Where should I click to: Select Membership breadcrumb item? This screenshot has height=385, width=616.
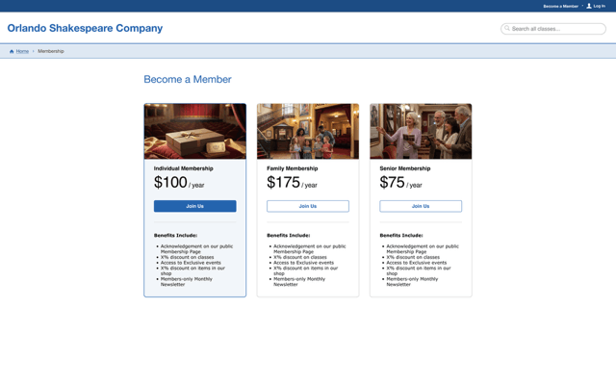[51, 51]
